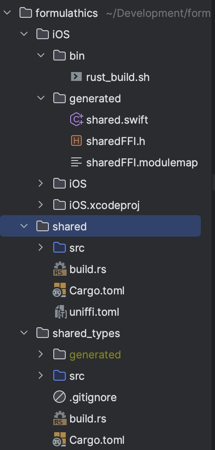Collapse the bin folder
Screen dimensions: 215x450
(41, 55)
